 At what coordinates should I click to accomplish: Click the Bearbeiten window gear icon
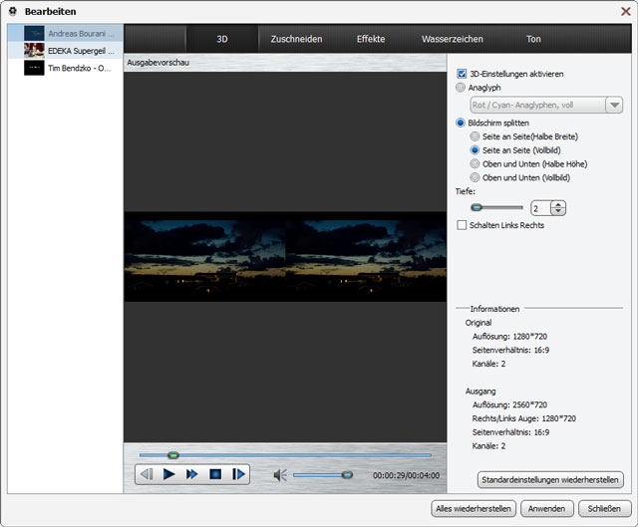click(x=13, y=11)
